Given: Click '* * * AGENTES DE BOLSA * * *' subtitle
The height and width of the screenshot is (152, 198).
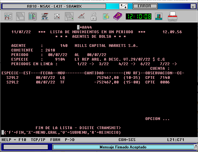Looking at the screenshot, I should click(x=90, y=37).
